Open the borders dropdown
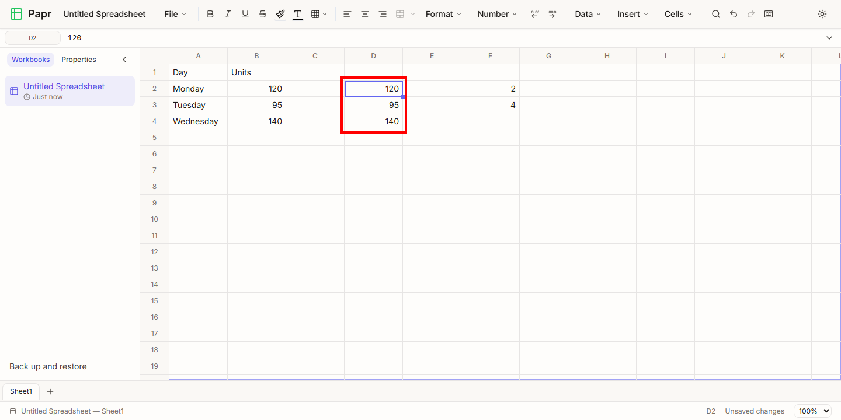Viewport: 841px width, 420px height. [319, 14]
